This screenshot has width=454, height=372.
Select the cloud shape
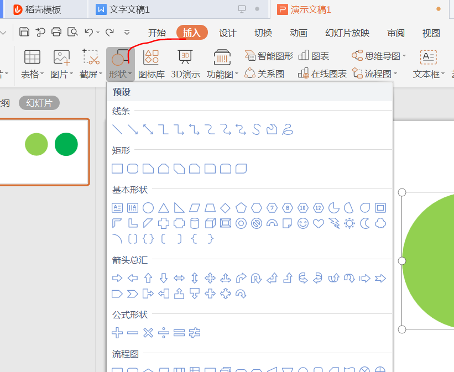point(380,223)
